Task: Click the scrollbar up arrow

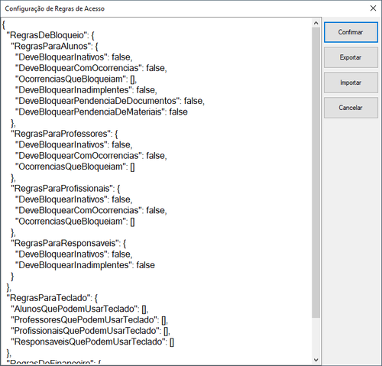Action: pyautogui.click(x=316, y=23)
